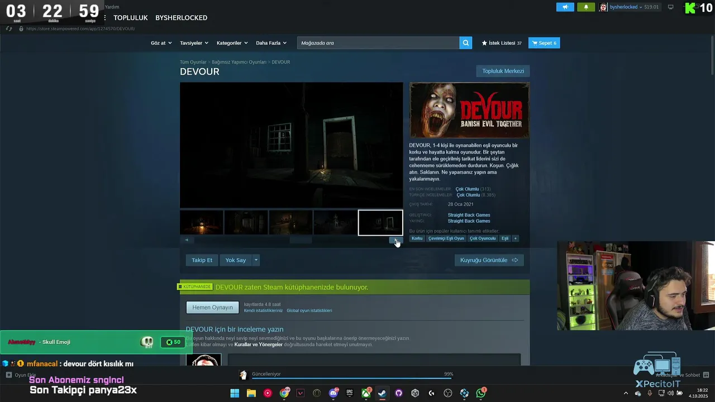The height and width of the screenshot is (402, 715).
Task: Open Big Picture mode monitor icon
Action: [671, 7]
